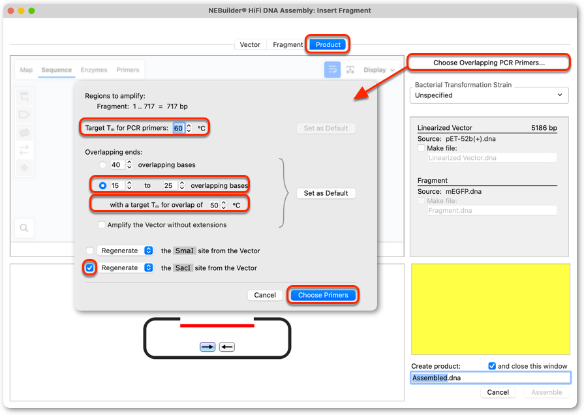This screenshot has width=584, height=415.
Task: Click the Set as Default button beside overlapping ends
Action: pyautogui.click(x=326, y=193)
